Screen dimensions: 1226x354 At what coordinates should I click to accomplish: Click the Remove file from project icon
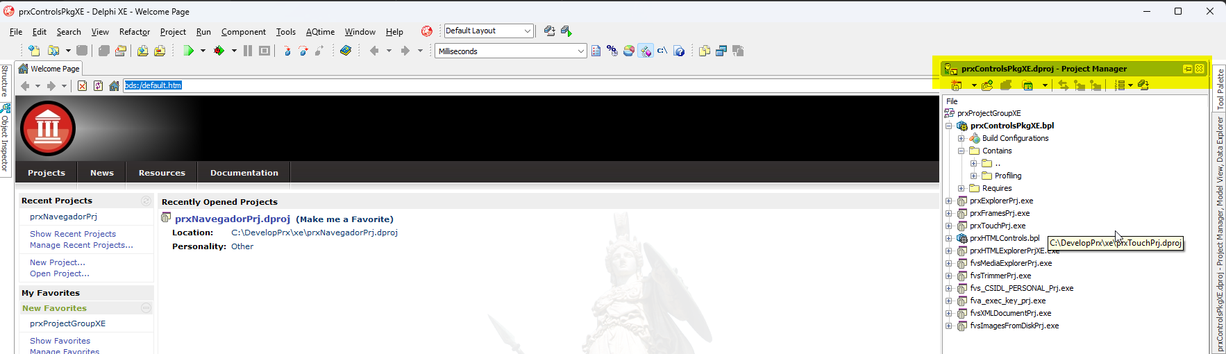pos(160,51)
